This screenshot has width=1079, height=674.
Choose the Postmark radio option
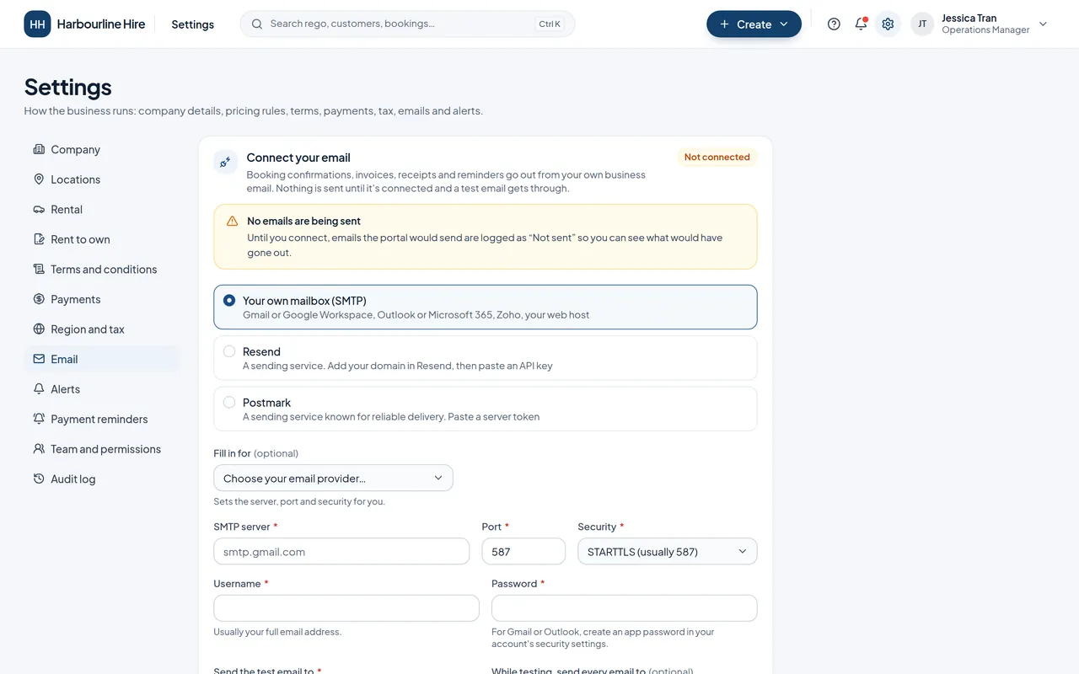229,403
